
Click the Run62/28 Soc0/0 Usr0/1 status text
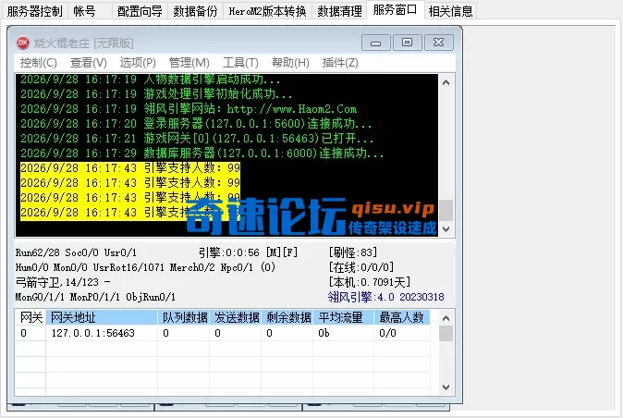tap(76, 252)
